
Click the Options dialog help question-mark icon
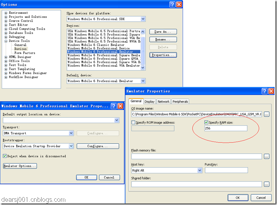(172, 4)
